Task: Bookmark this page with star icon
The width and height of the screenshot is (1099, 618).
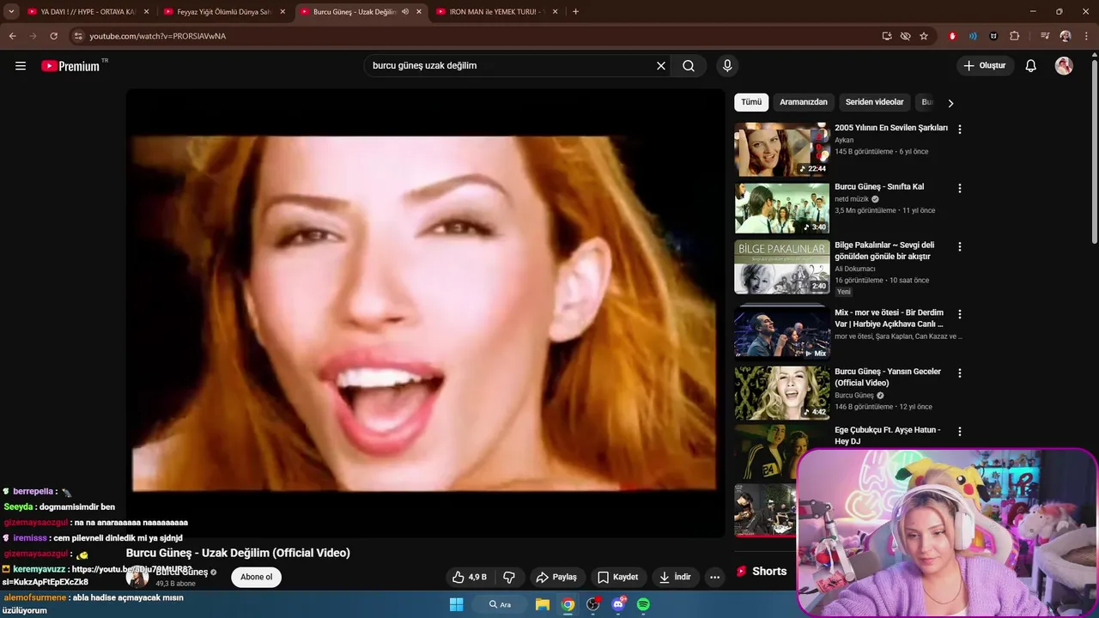Action: (x=924, y=36)
